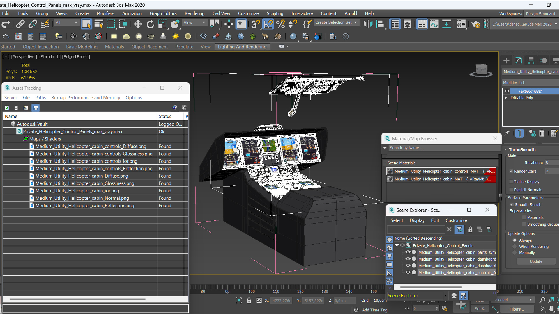Click the Unlink Selection icon

[33, 24]
